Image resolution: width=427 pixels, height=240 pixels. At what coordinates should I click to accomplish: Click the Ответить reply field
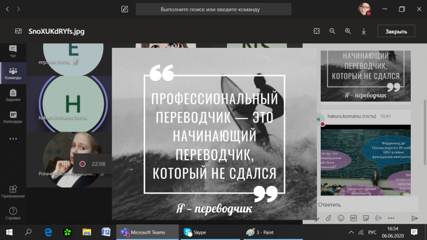[367, 205]
